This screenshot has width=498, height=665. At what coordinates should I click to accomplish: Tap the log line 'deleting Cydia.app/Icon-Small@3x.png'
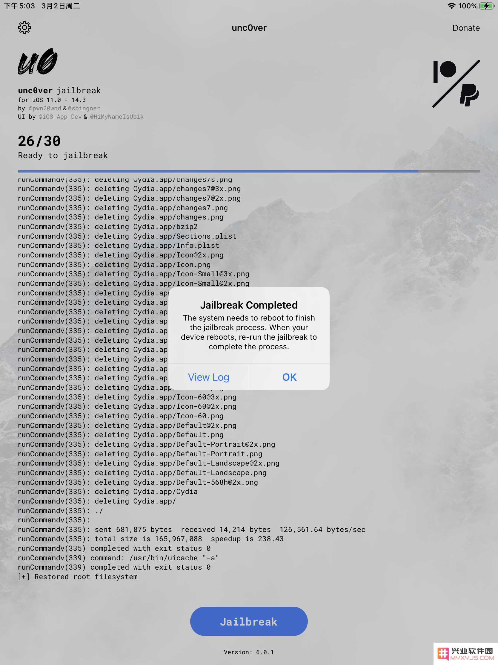pyautogui.click(x=133, y=274)
